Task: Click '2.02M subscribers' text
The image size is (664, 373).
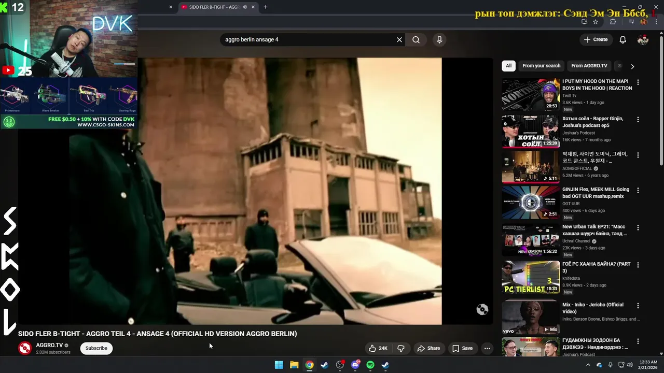Action: coord(53,352)
